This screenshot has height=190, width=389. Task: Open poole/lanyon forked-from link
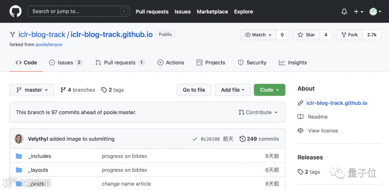pyautogui.click(x=49, y=45)
